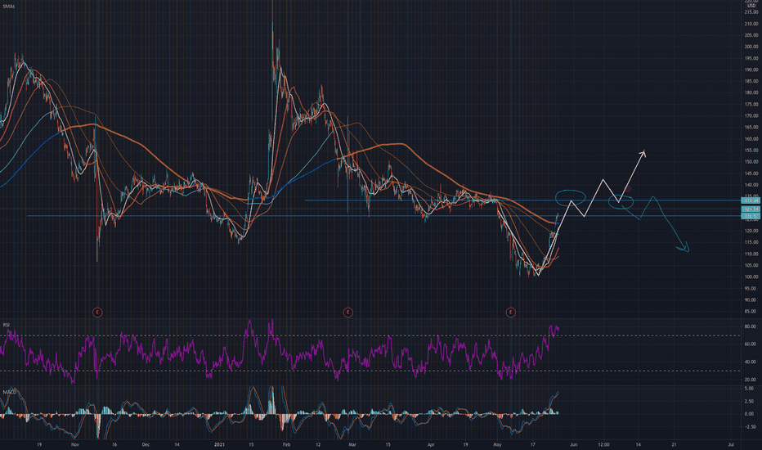762x450 pixels.
Task: Click the 200.00 price axis label
Action: coord(751,47)
